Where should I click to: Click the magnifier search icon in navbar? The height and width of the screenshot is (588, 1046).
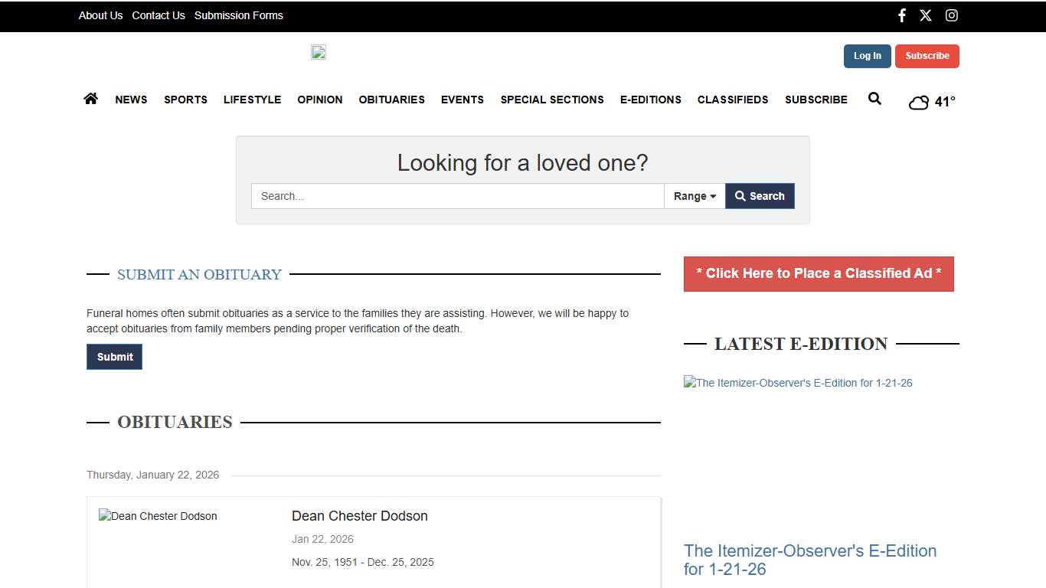874,99
